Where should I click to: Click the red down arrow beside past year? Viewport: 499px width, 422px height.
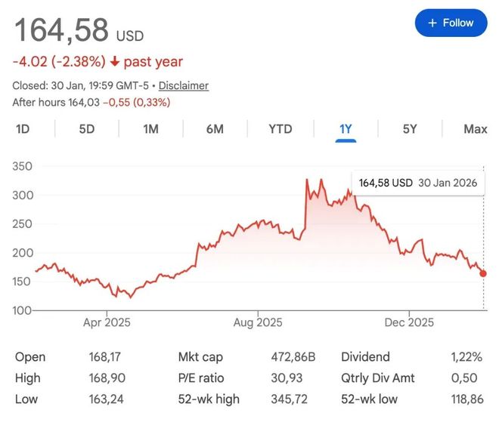click(114, 62)
